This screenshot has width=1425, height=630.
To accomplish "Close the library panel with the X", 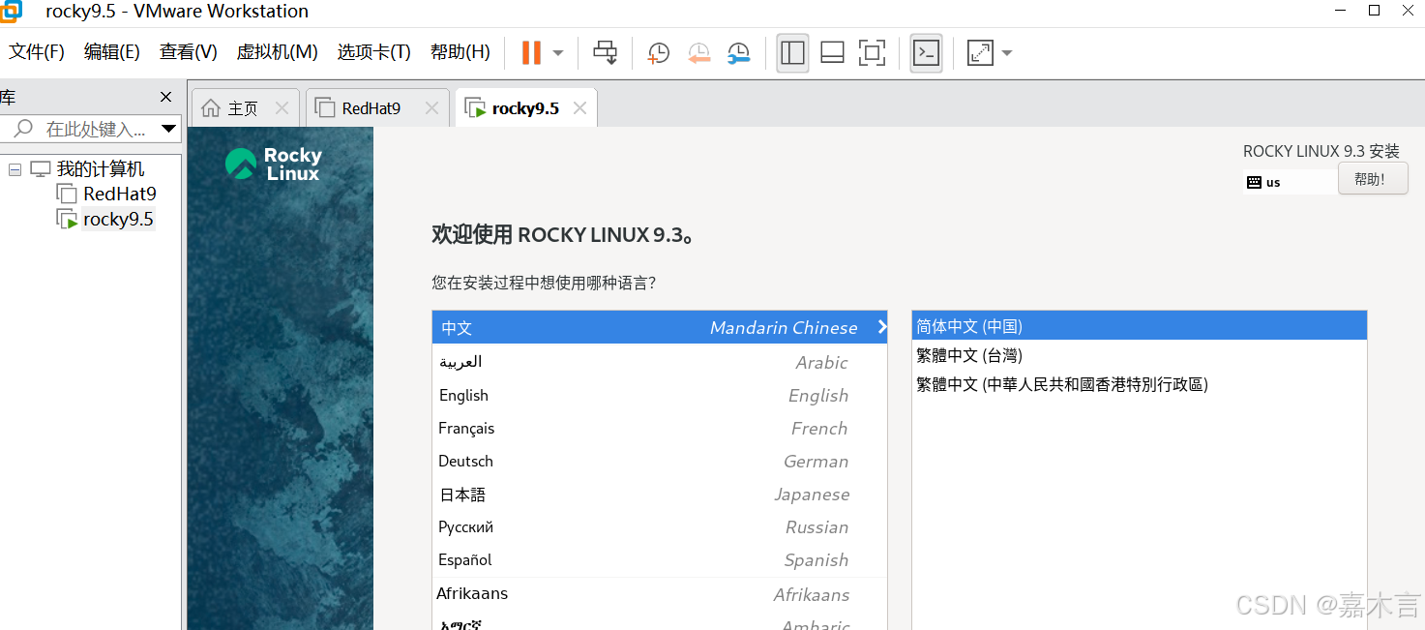I will point(165,97).
